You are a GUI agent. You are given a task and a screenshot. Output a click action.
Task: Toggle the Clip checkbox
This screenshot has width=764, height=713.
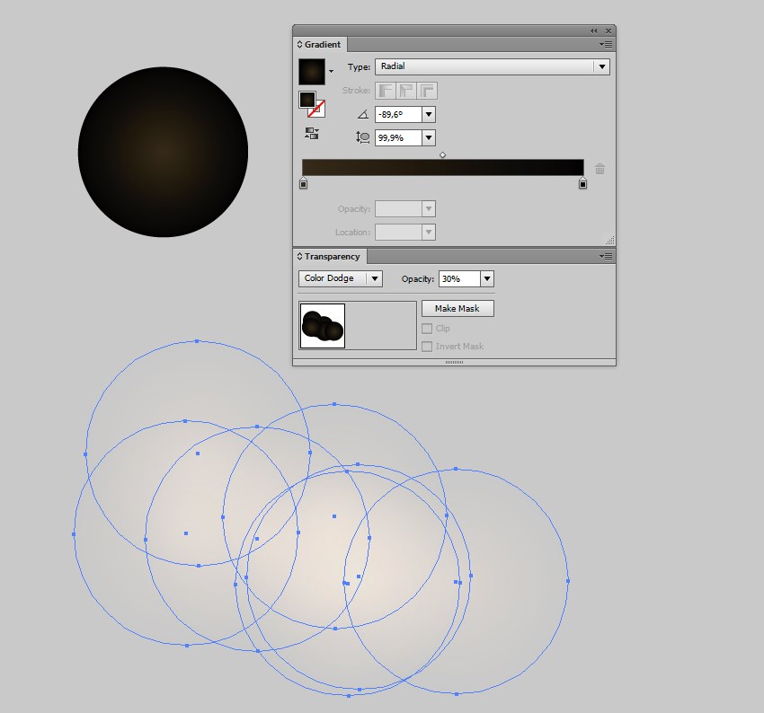pyautogui.click(x=427, y=329)
